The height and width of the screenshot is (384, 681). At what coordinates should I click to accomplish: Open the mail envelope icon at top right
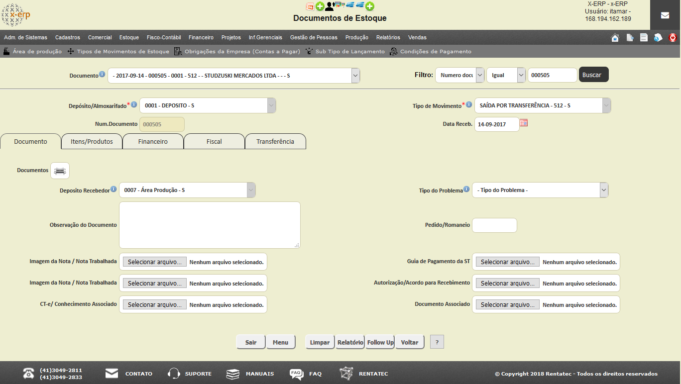click(665, 15)
